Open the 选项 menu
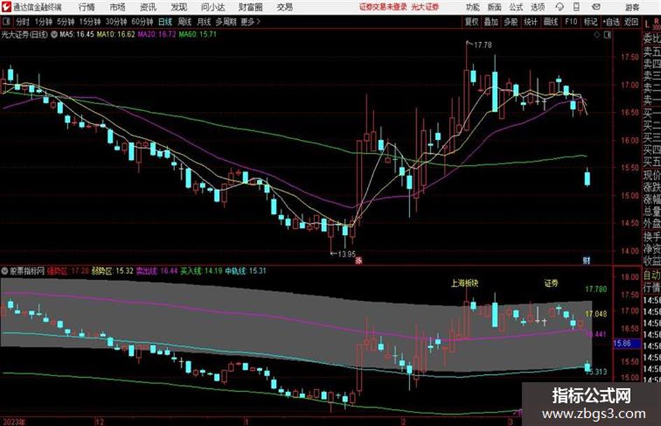The height and width of the screenshot is (426, 661). click(x=537, y=7)
